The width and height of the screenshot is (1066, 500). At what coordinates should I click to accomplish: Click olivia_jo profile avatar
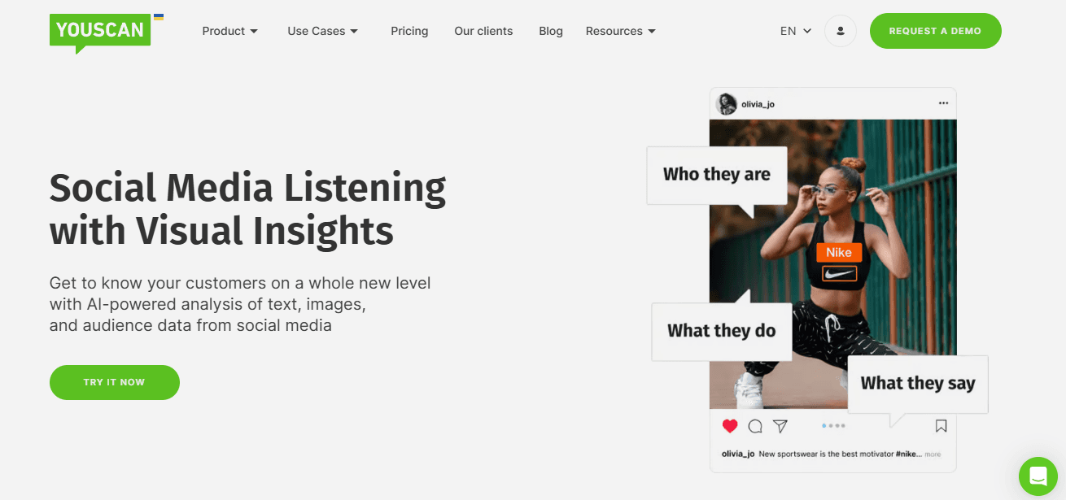pos(727,104)
